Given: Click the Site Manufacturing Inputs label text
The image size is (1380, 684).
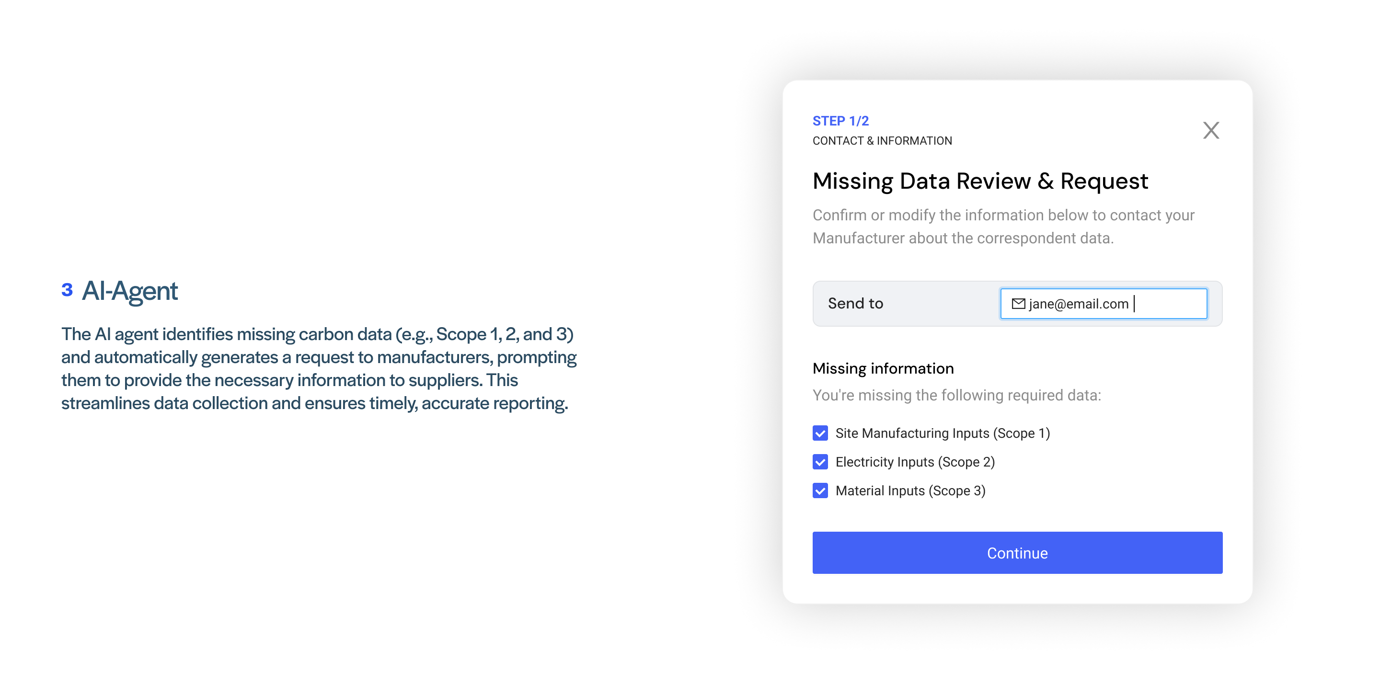Looking at the screenshot, I should pos(943,433).
